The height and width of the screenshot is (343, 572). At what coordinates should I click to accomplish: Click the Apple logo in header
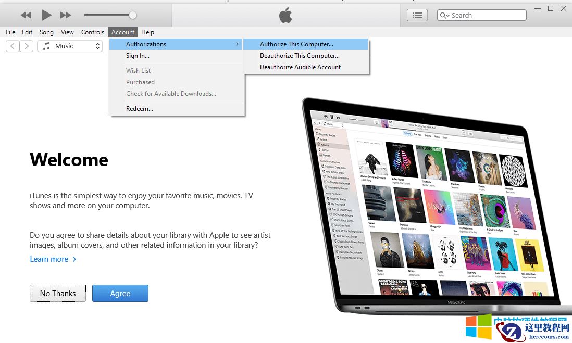coord(285,15)
